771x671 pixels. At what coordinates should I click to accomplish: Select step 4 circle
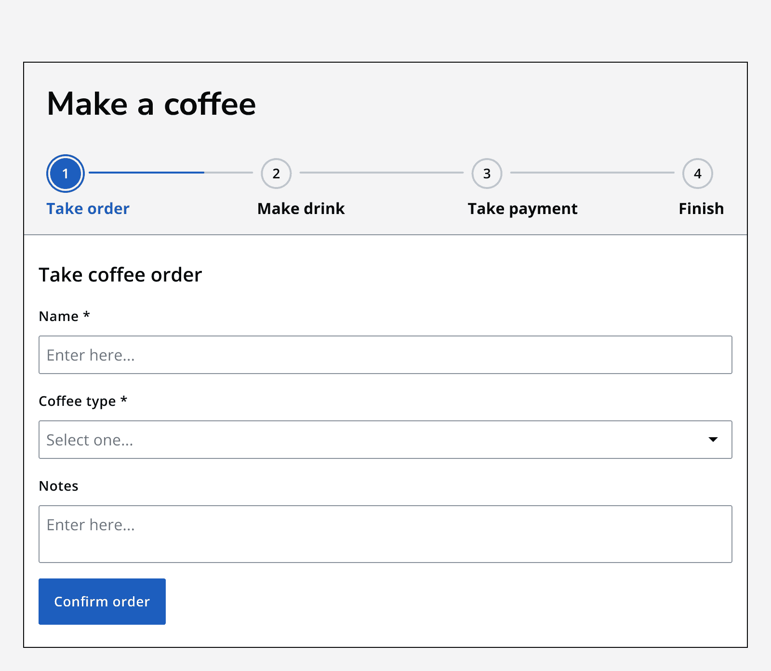pos(698,174)
